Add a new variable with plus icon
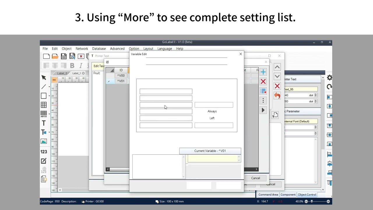The image size is (373, 210). pyautogui.click(x=263, y=72)
